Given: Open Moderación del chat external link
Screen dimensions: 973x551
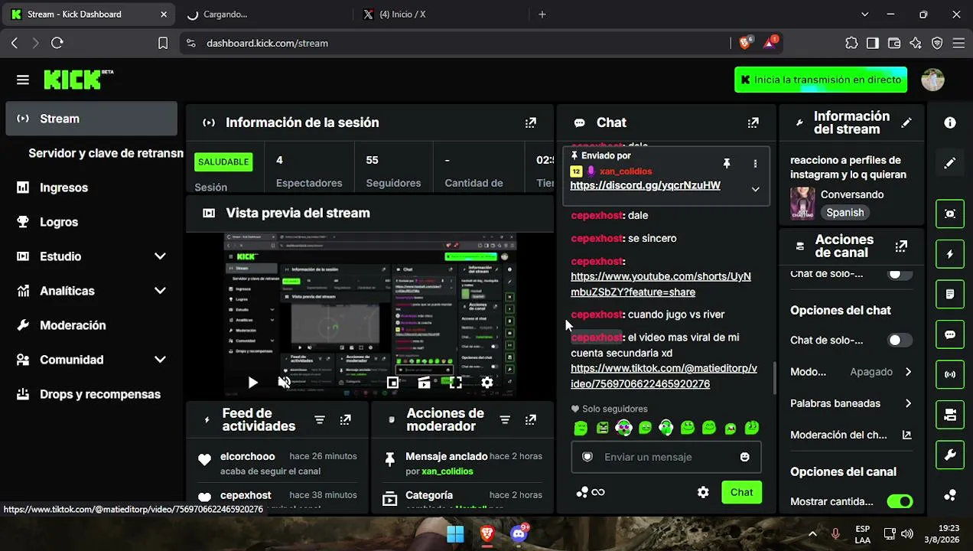Looking at the screenshot, I should pos(906,435).
